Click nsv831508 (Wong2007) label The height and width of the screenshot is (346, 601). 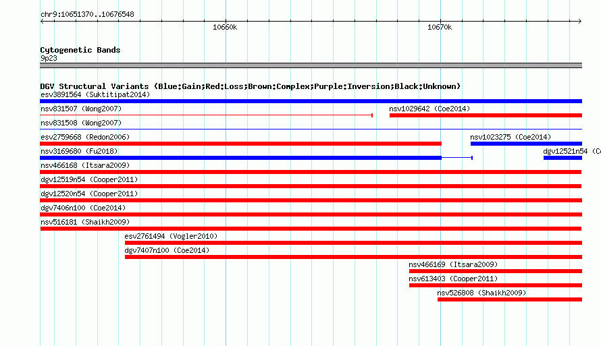[x=81, y=123]
